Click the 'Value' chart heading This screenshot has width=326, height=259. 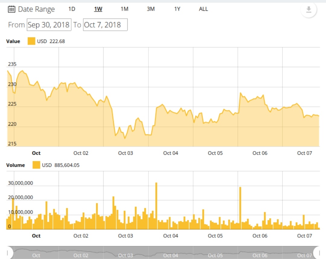pyautogui.click(x=13, y=41)
